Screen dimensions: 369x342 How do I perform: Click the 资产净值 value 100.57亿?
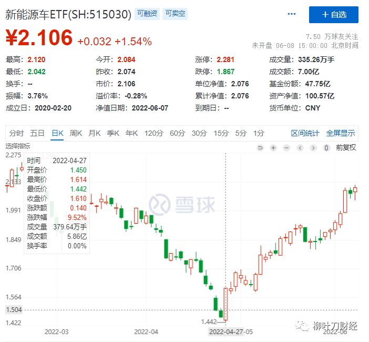pos(320,96)
